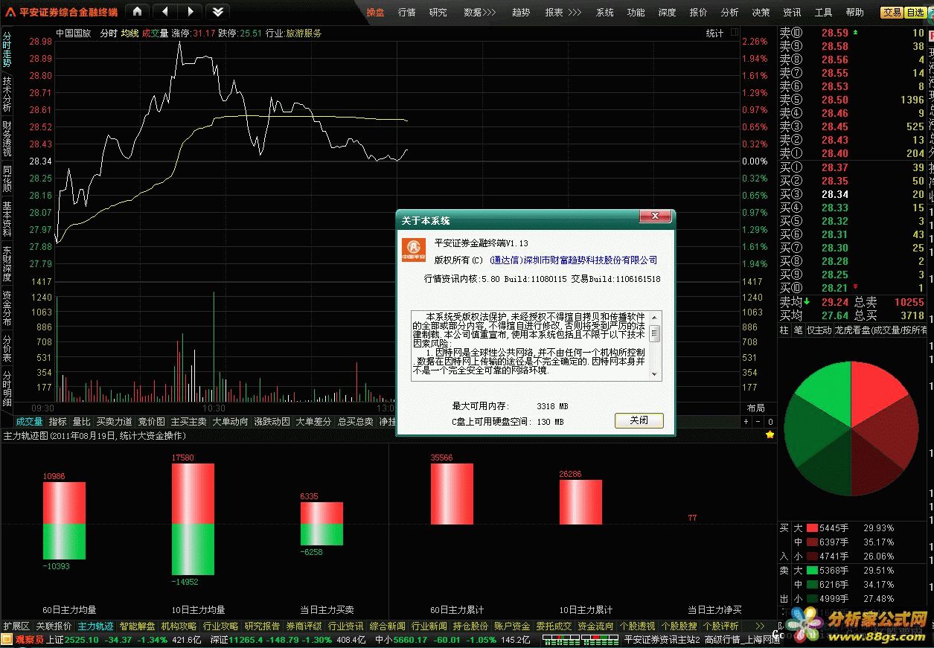Viewport: 934px width, 648px height.
Task: Open the 关联报价 bottom tab
Action: tap(54, 626)
